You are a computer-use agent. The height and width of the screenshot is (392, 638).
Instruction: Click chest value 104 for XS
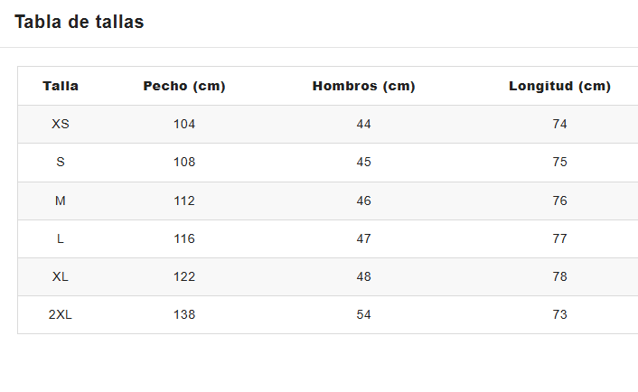[x=184, y=124]
